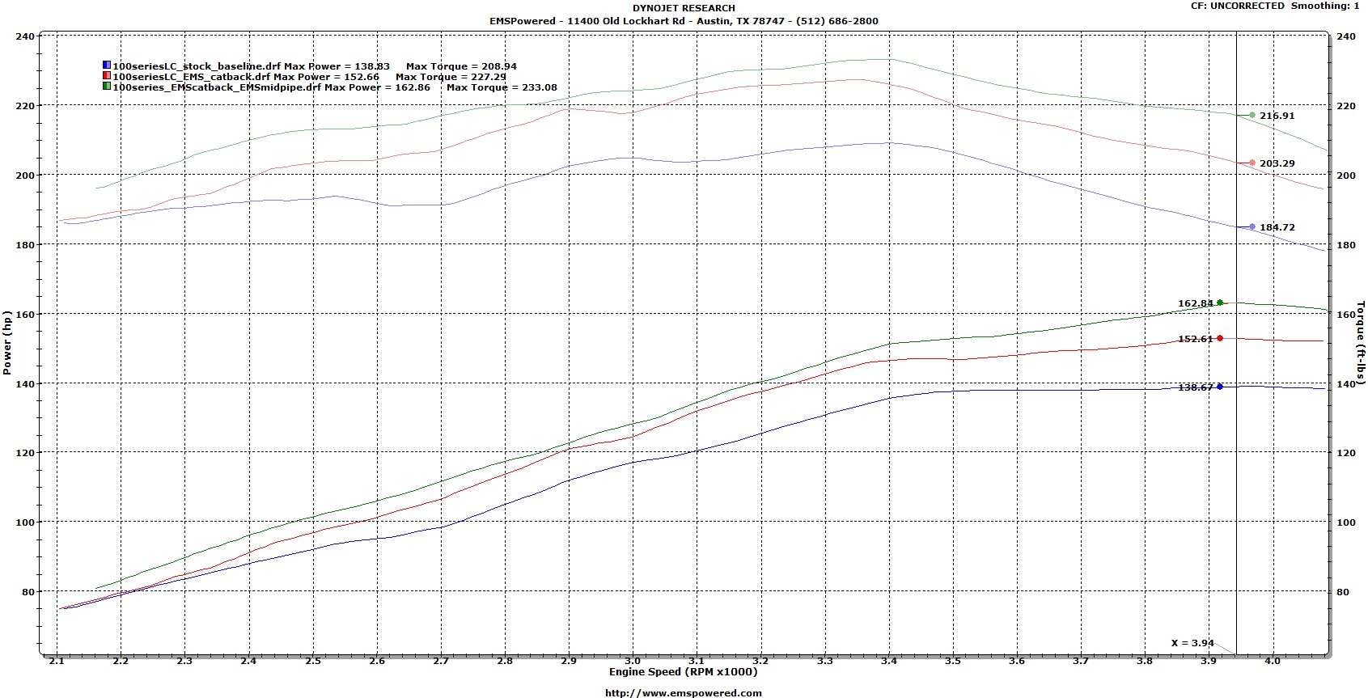This screenshot has width=1368, height=698.
Task: Click the green power marker at 162.84
Action: (1220, 303)
